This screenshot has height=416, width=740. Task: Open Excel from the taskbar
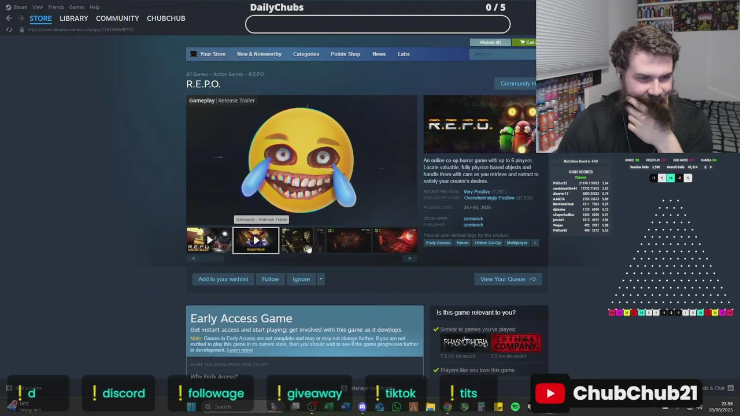[x=328, y=407]
